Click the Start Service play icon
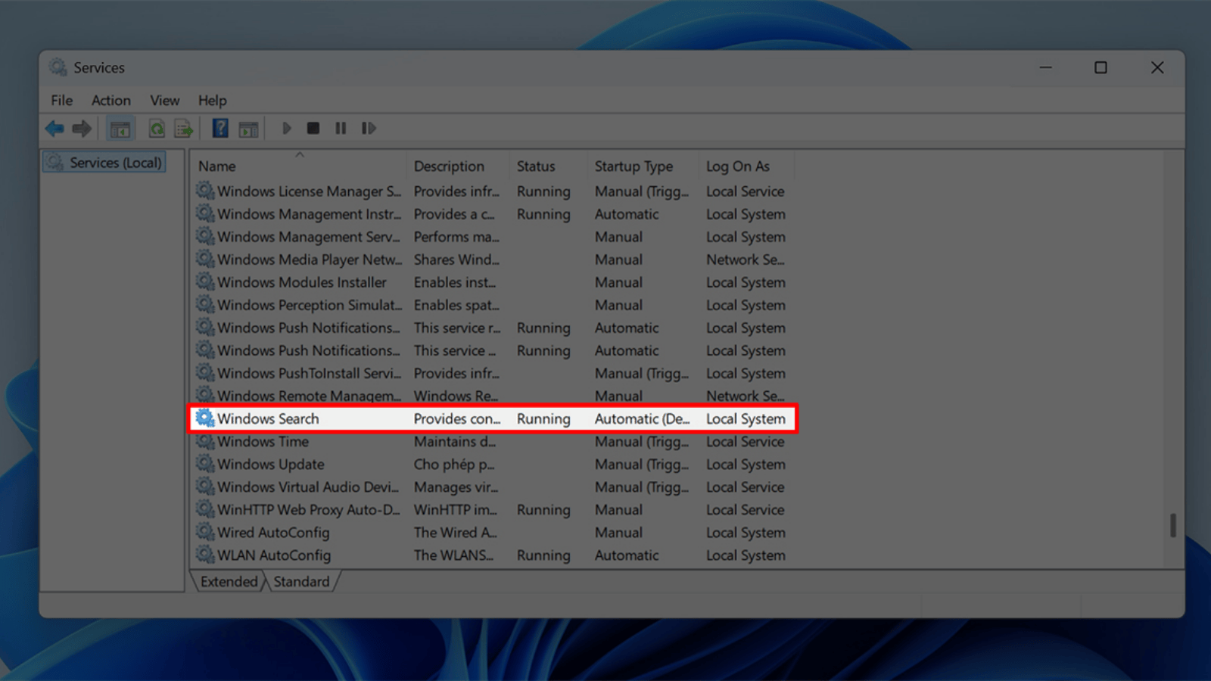This screenshot has width=1211, height=681. (x=287, y=129)
